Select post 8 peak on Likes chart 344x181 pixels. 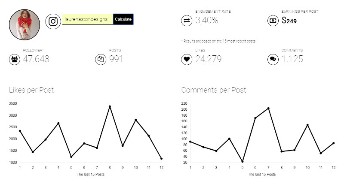[x=110, y=106]
